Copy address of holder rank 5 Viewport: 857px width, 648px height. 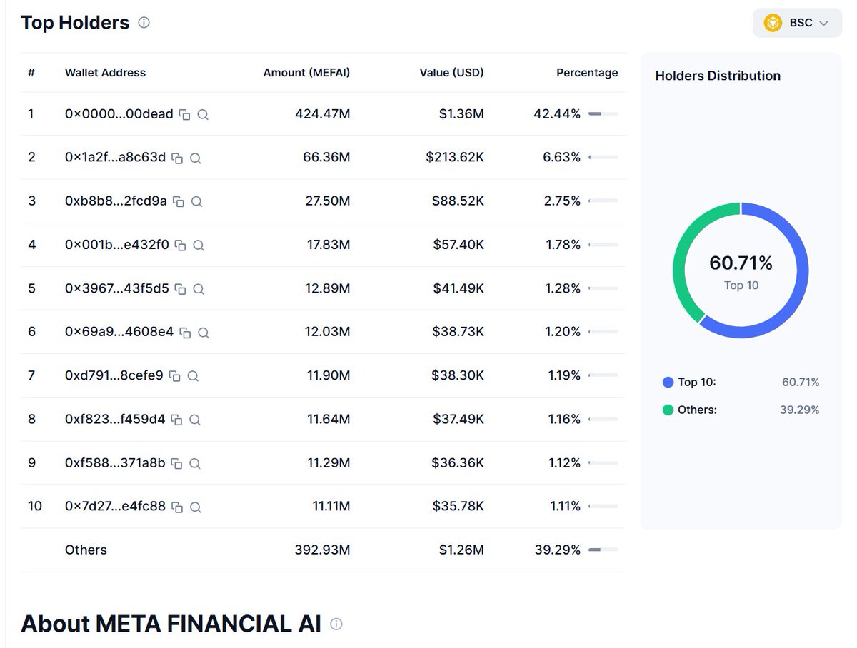click(x=181, y=288)
